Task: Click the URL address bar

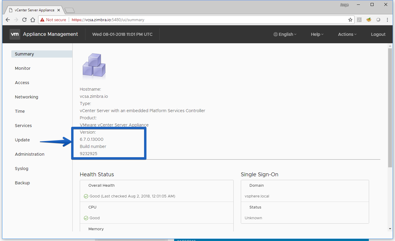Action: [x=196, y=20]
